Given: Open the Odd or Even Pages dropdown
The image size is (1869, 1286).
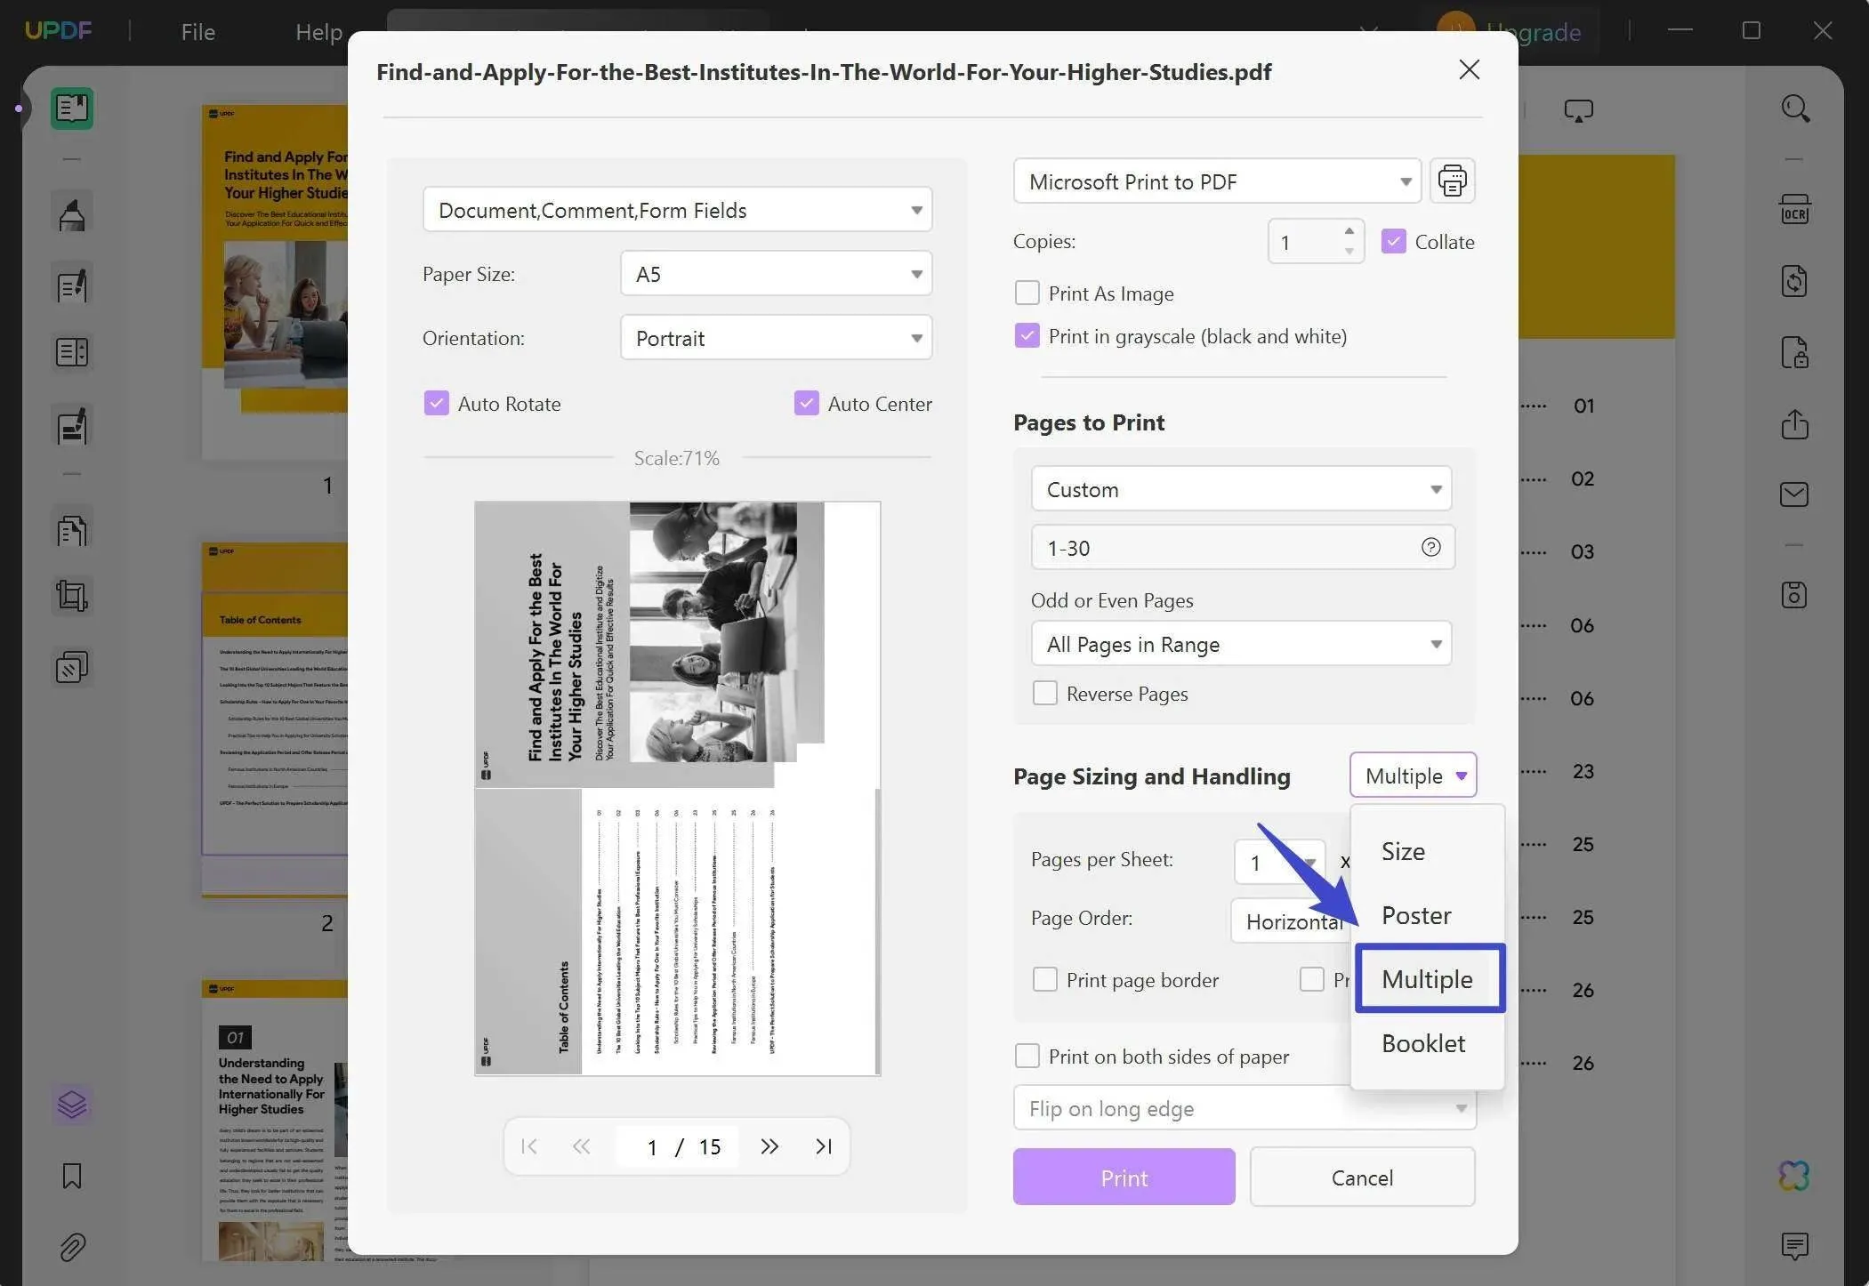Looking at the screenshot, I should (x=1241, y=643).
